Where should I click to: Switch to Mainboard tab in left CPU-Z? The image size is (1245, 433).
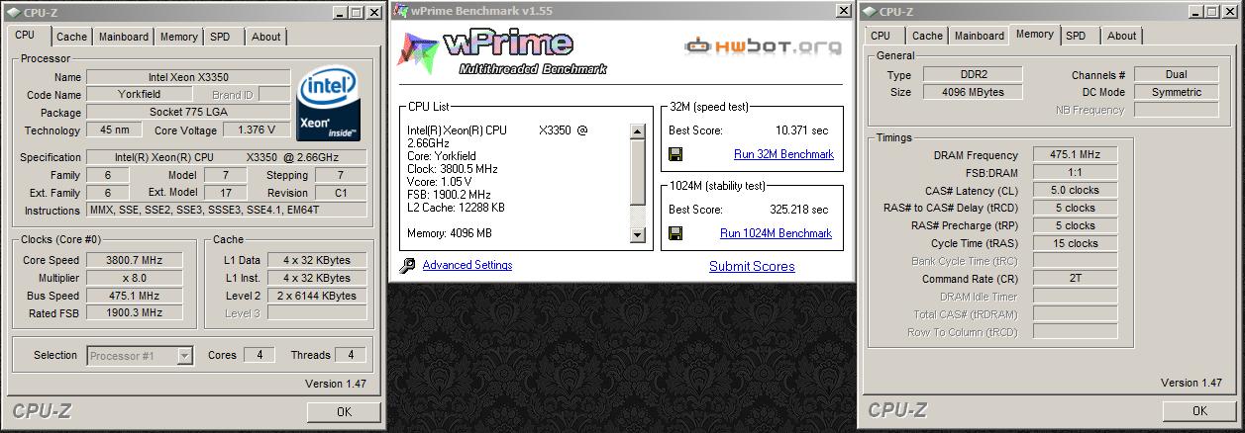pos(123,37)
